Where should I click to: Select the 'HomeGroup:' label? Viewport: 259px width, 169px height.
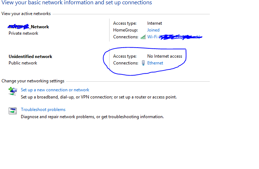tap(125, 30)
